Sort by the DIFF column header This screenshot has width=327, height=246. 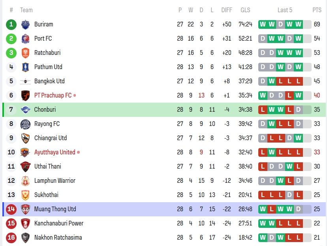click(x=227, y=10)
